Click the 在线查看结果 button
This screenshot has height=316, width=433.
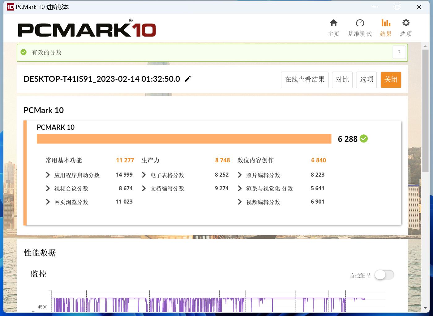[304, 80]
